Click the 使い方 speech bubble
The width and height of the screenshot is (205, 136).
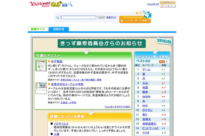(x=139, y=13)
